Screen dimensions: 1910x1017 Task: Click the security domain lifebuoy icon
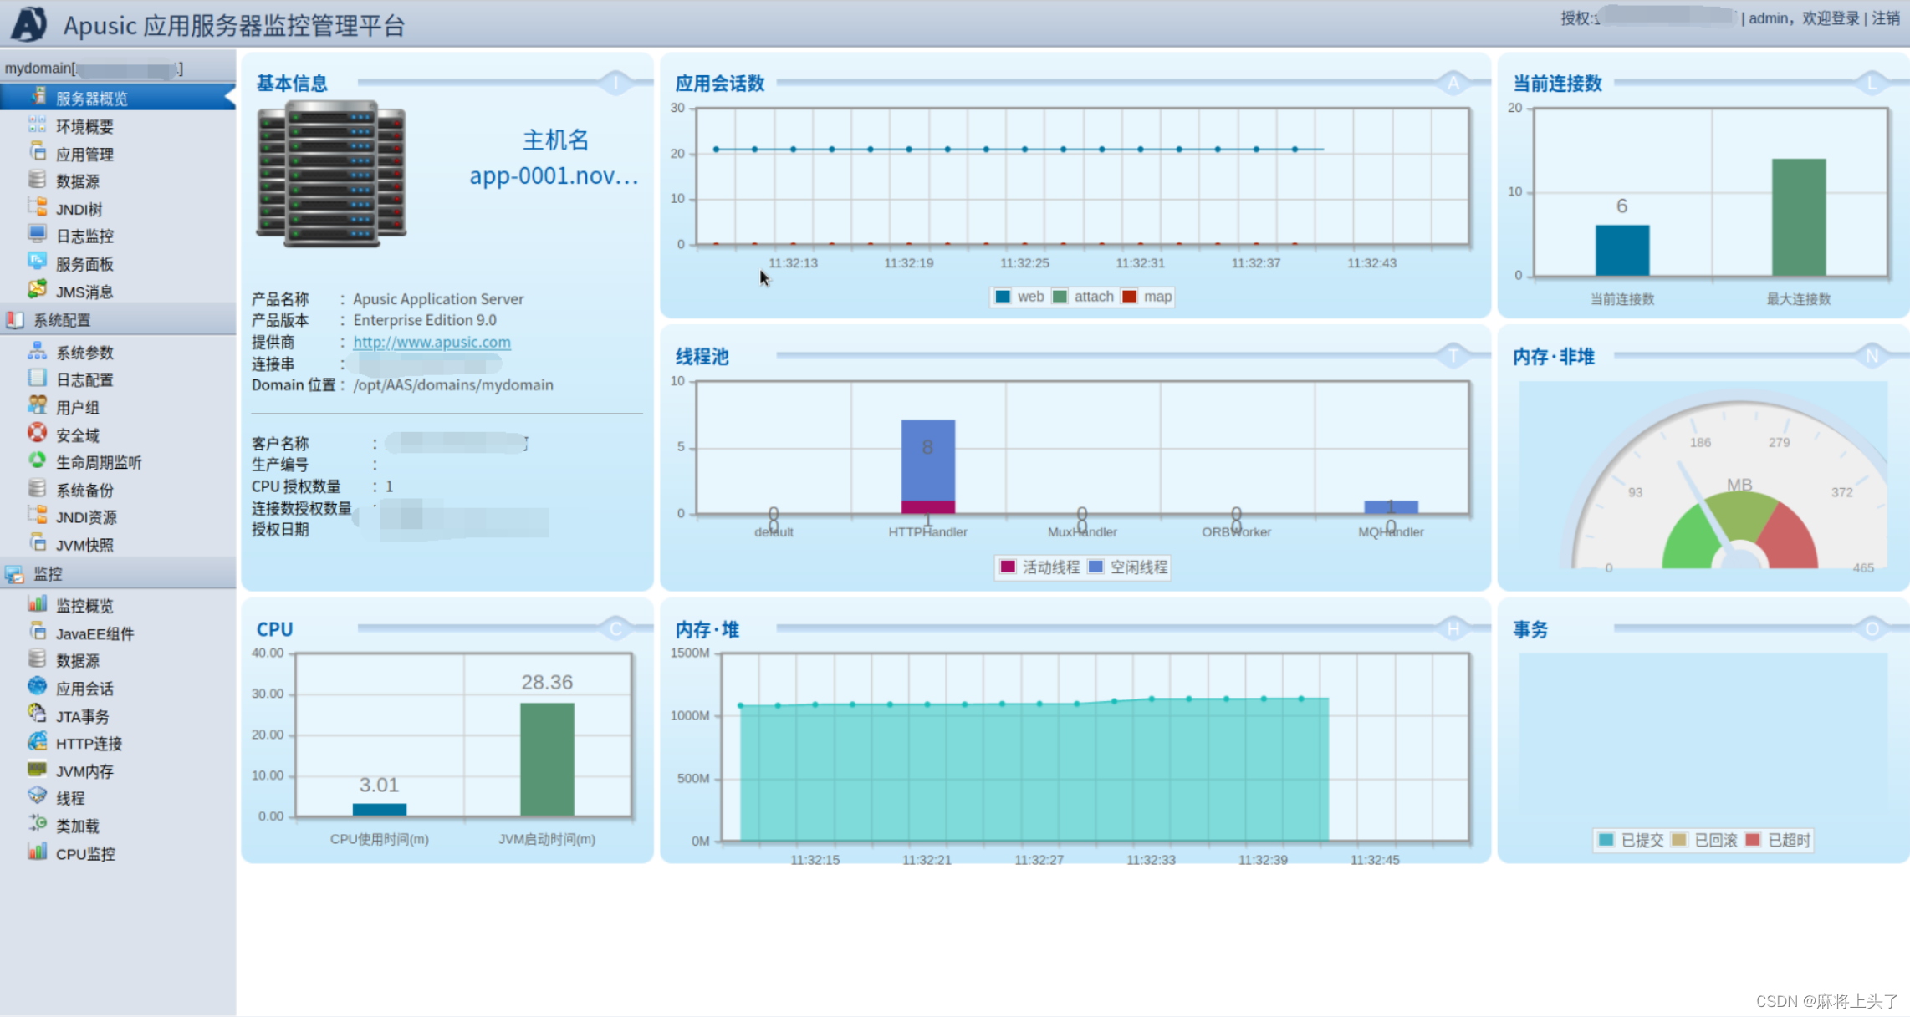tap(37, 433)
